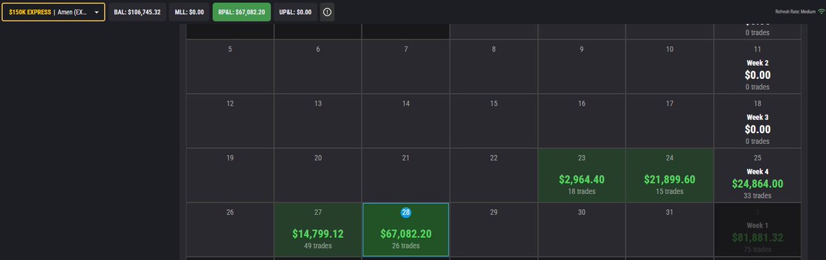
Task: Select empty calendar day 21
Action: click(x=405, y=175)
